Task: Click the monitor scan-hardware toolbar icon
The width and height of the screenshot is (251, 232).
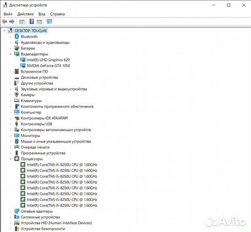Action: (49, 21)
